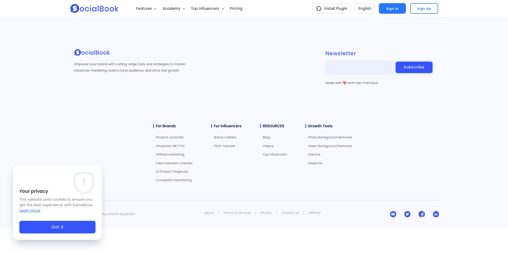Click the Made with love from San Francisco text

pos(352,83)
